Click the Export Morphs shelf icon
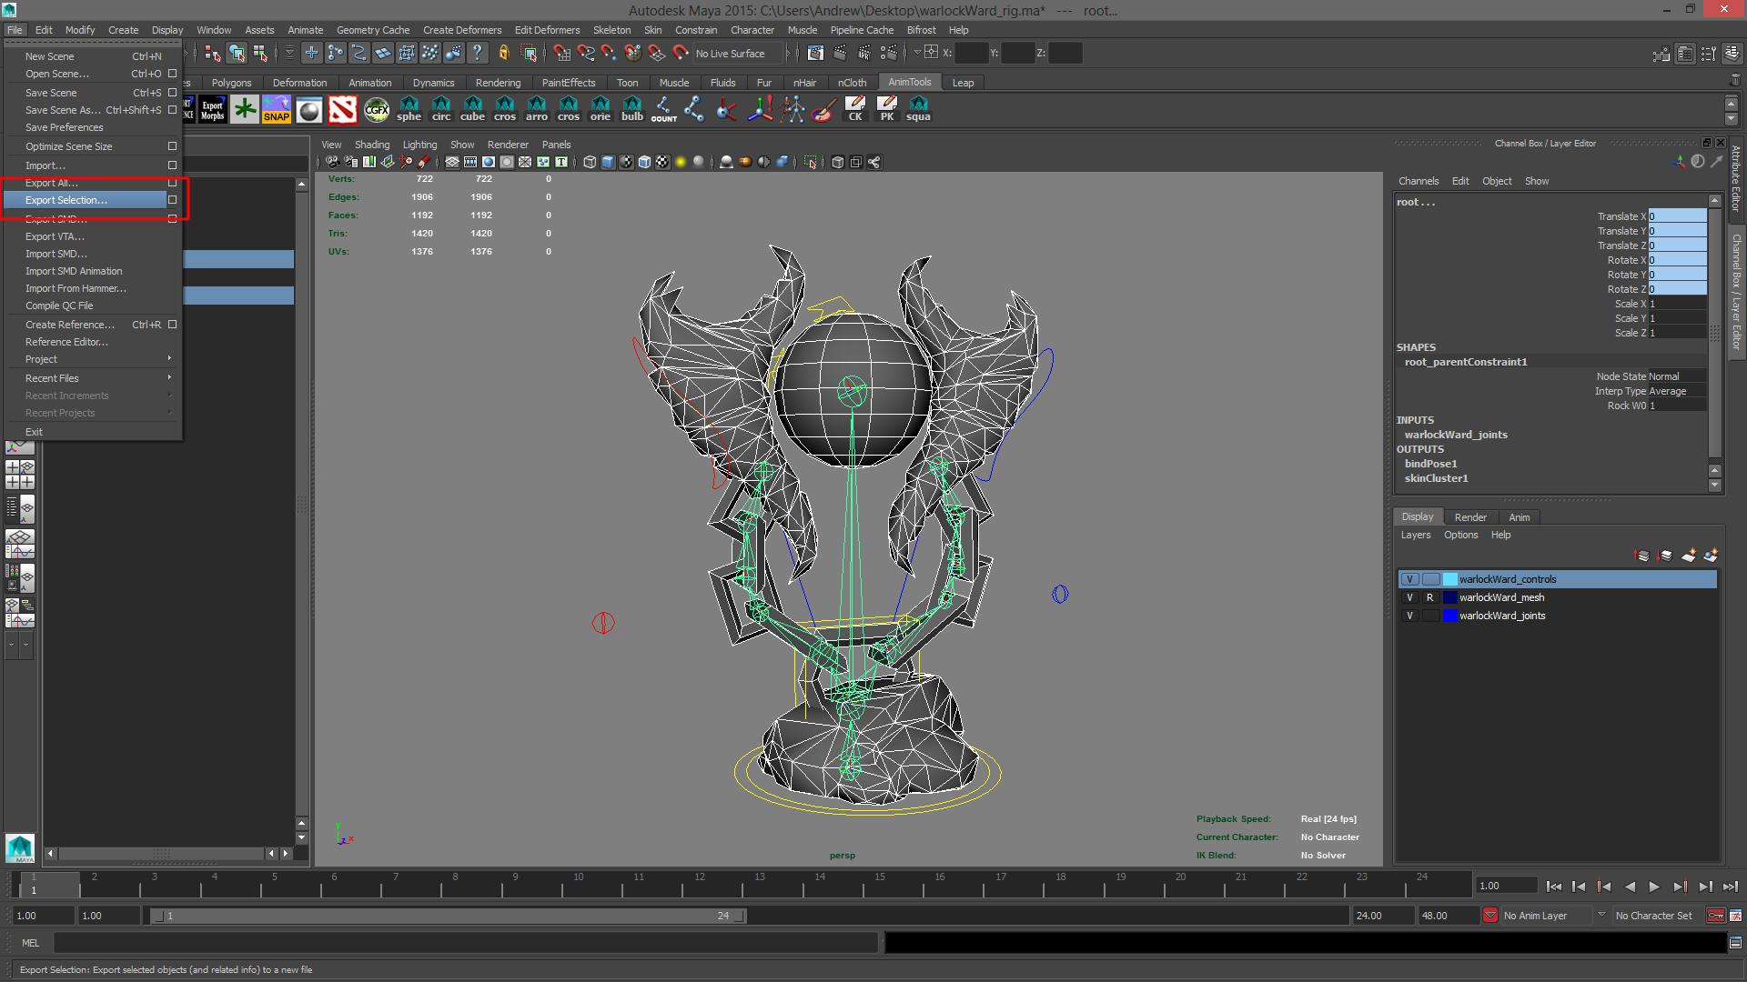1747x982 pixels. (212, 110)
